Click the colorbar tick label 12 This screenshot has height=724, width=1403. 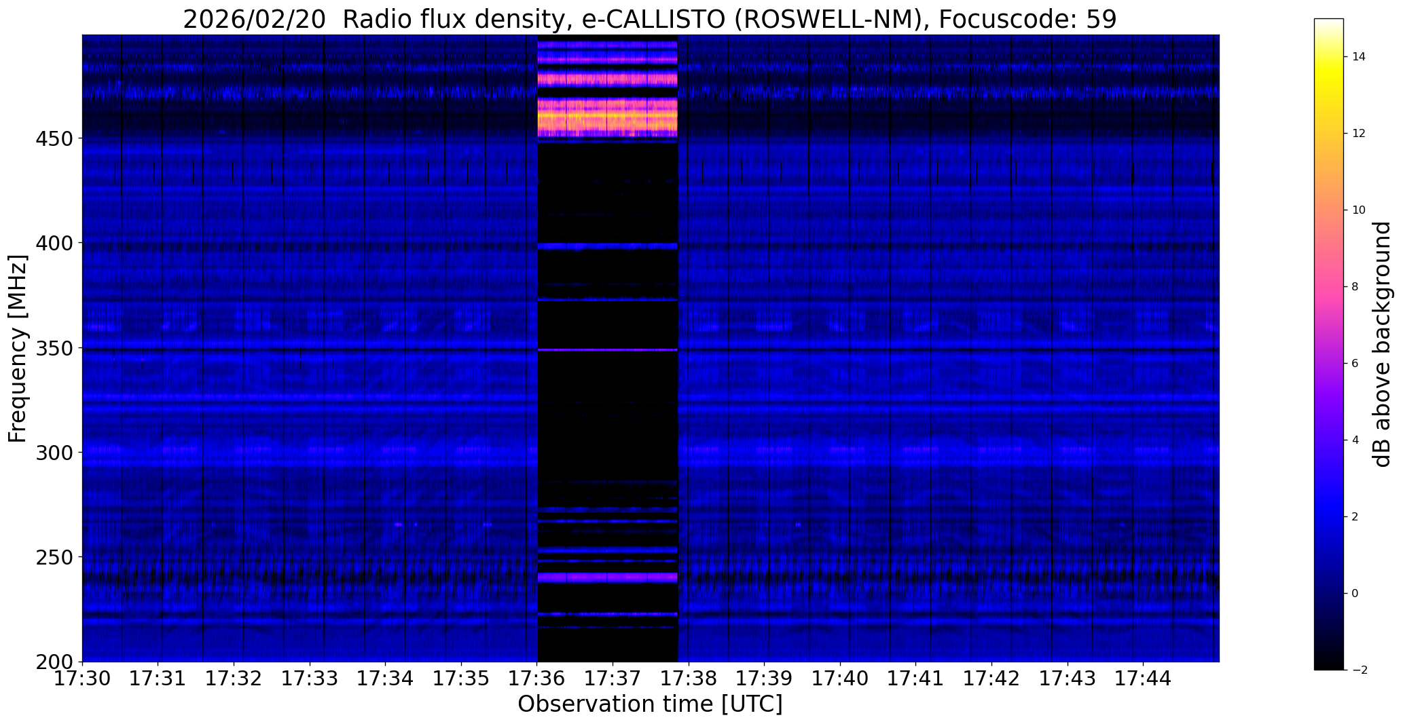point(1359,134)
